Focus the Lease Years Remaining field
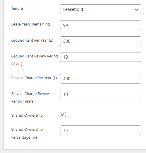The image size is (146, 153). coord(101,25)
